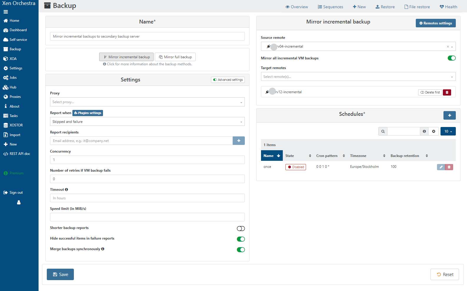The image size is (467, 291).
Task: Open the Restore tab in Backup header
Action: coord(385,7)
